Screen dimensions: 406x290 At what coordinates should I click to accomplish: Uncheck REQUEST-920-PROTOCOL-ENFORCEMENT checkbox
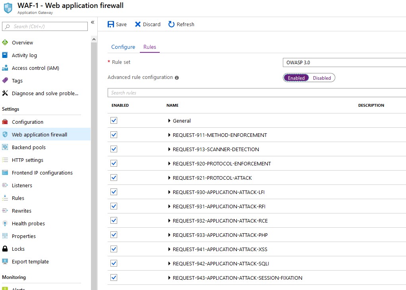pos(114,163)
